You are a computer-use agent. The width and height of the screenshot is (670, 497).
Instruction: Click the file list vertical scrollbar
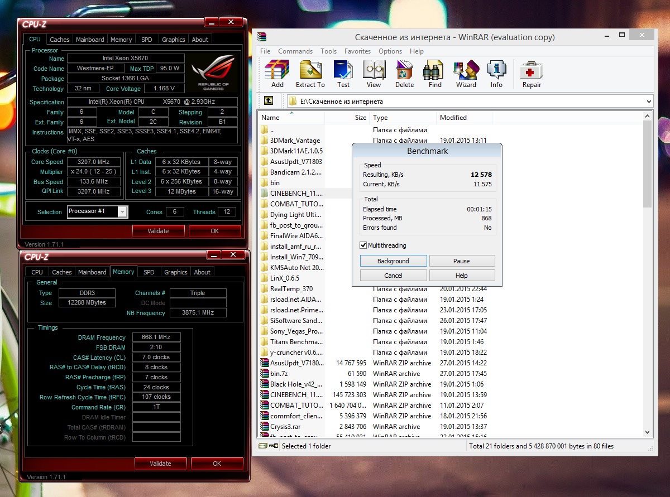pyautogui.click(x=648, y=165)
